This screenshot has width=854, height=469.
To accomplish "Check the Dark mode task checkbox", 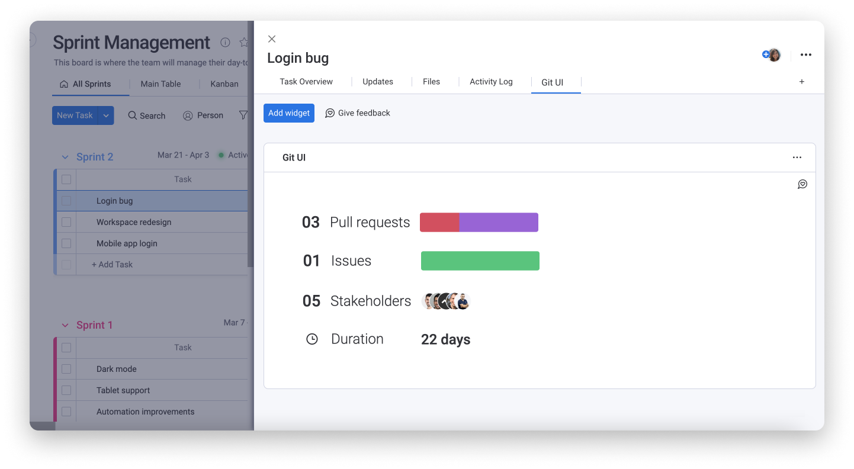I will coord(66,369).
